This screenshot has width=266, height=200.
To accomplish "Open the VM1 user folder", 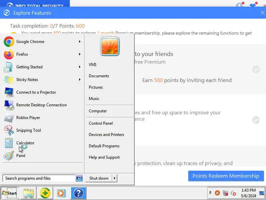I will tap(93, 65).
